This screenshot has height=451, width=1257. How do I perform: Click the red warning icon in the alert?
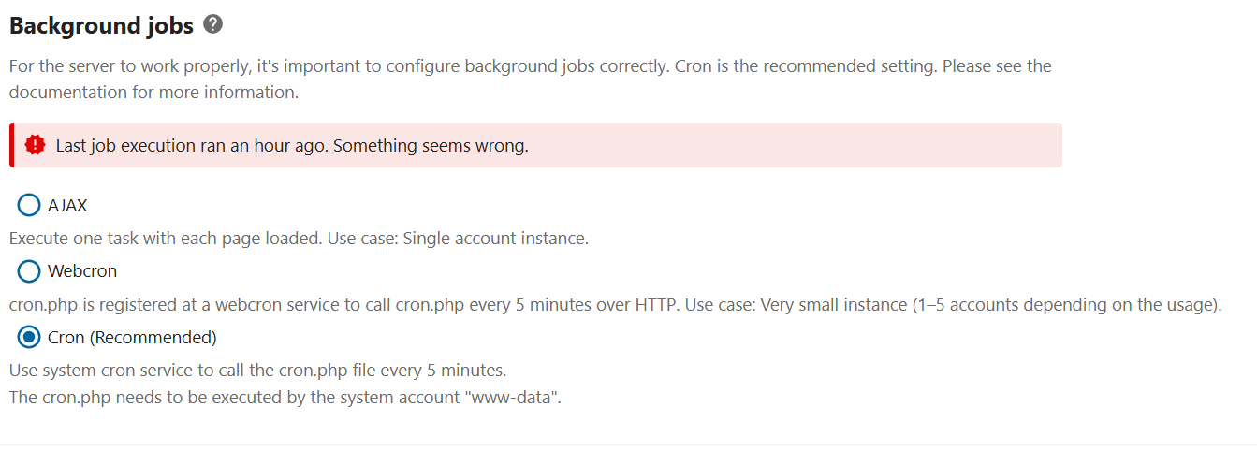click(36, 145)
